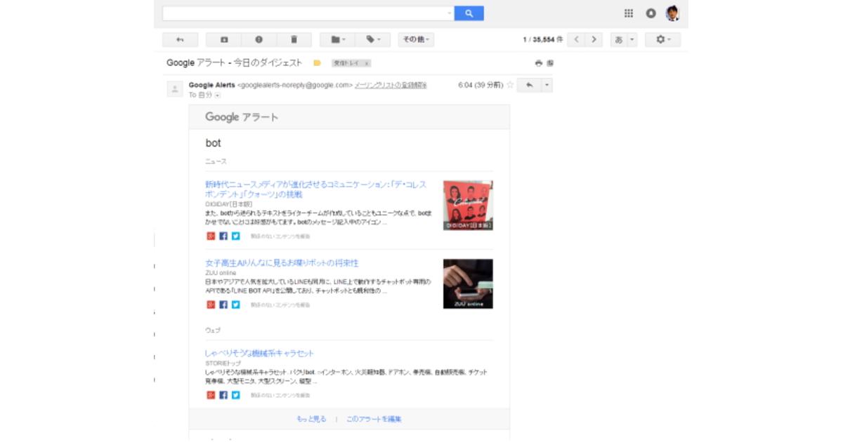Open the DIGIDAY news article headline

[x=316, y=189]
